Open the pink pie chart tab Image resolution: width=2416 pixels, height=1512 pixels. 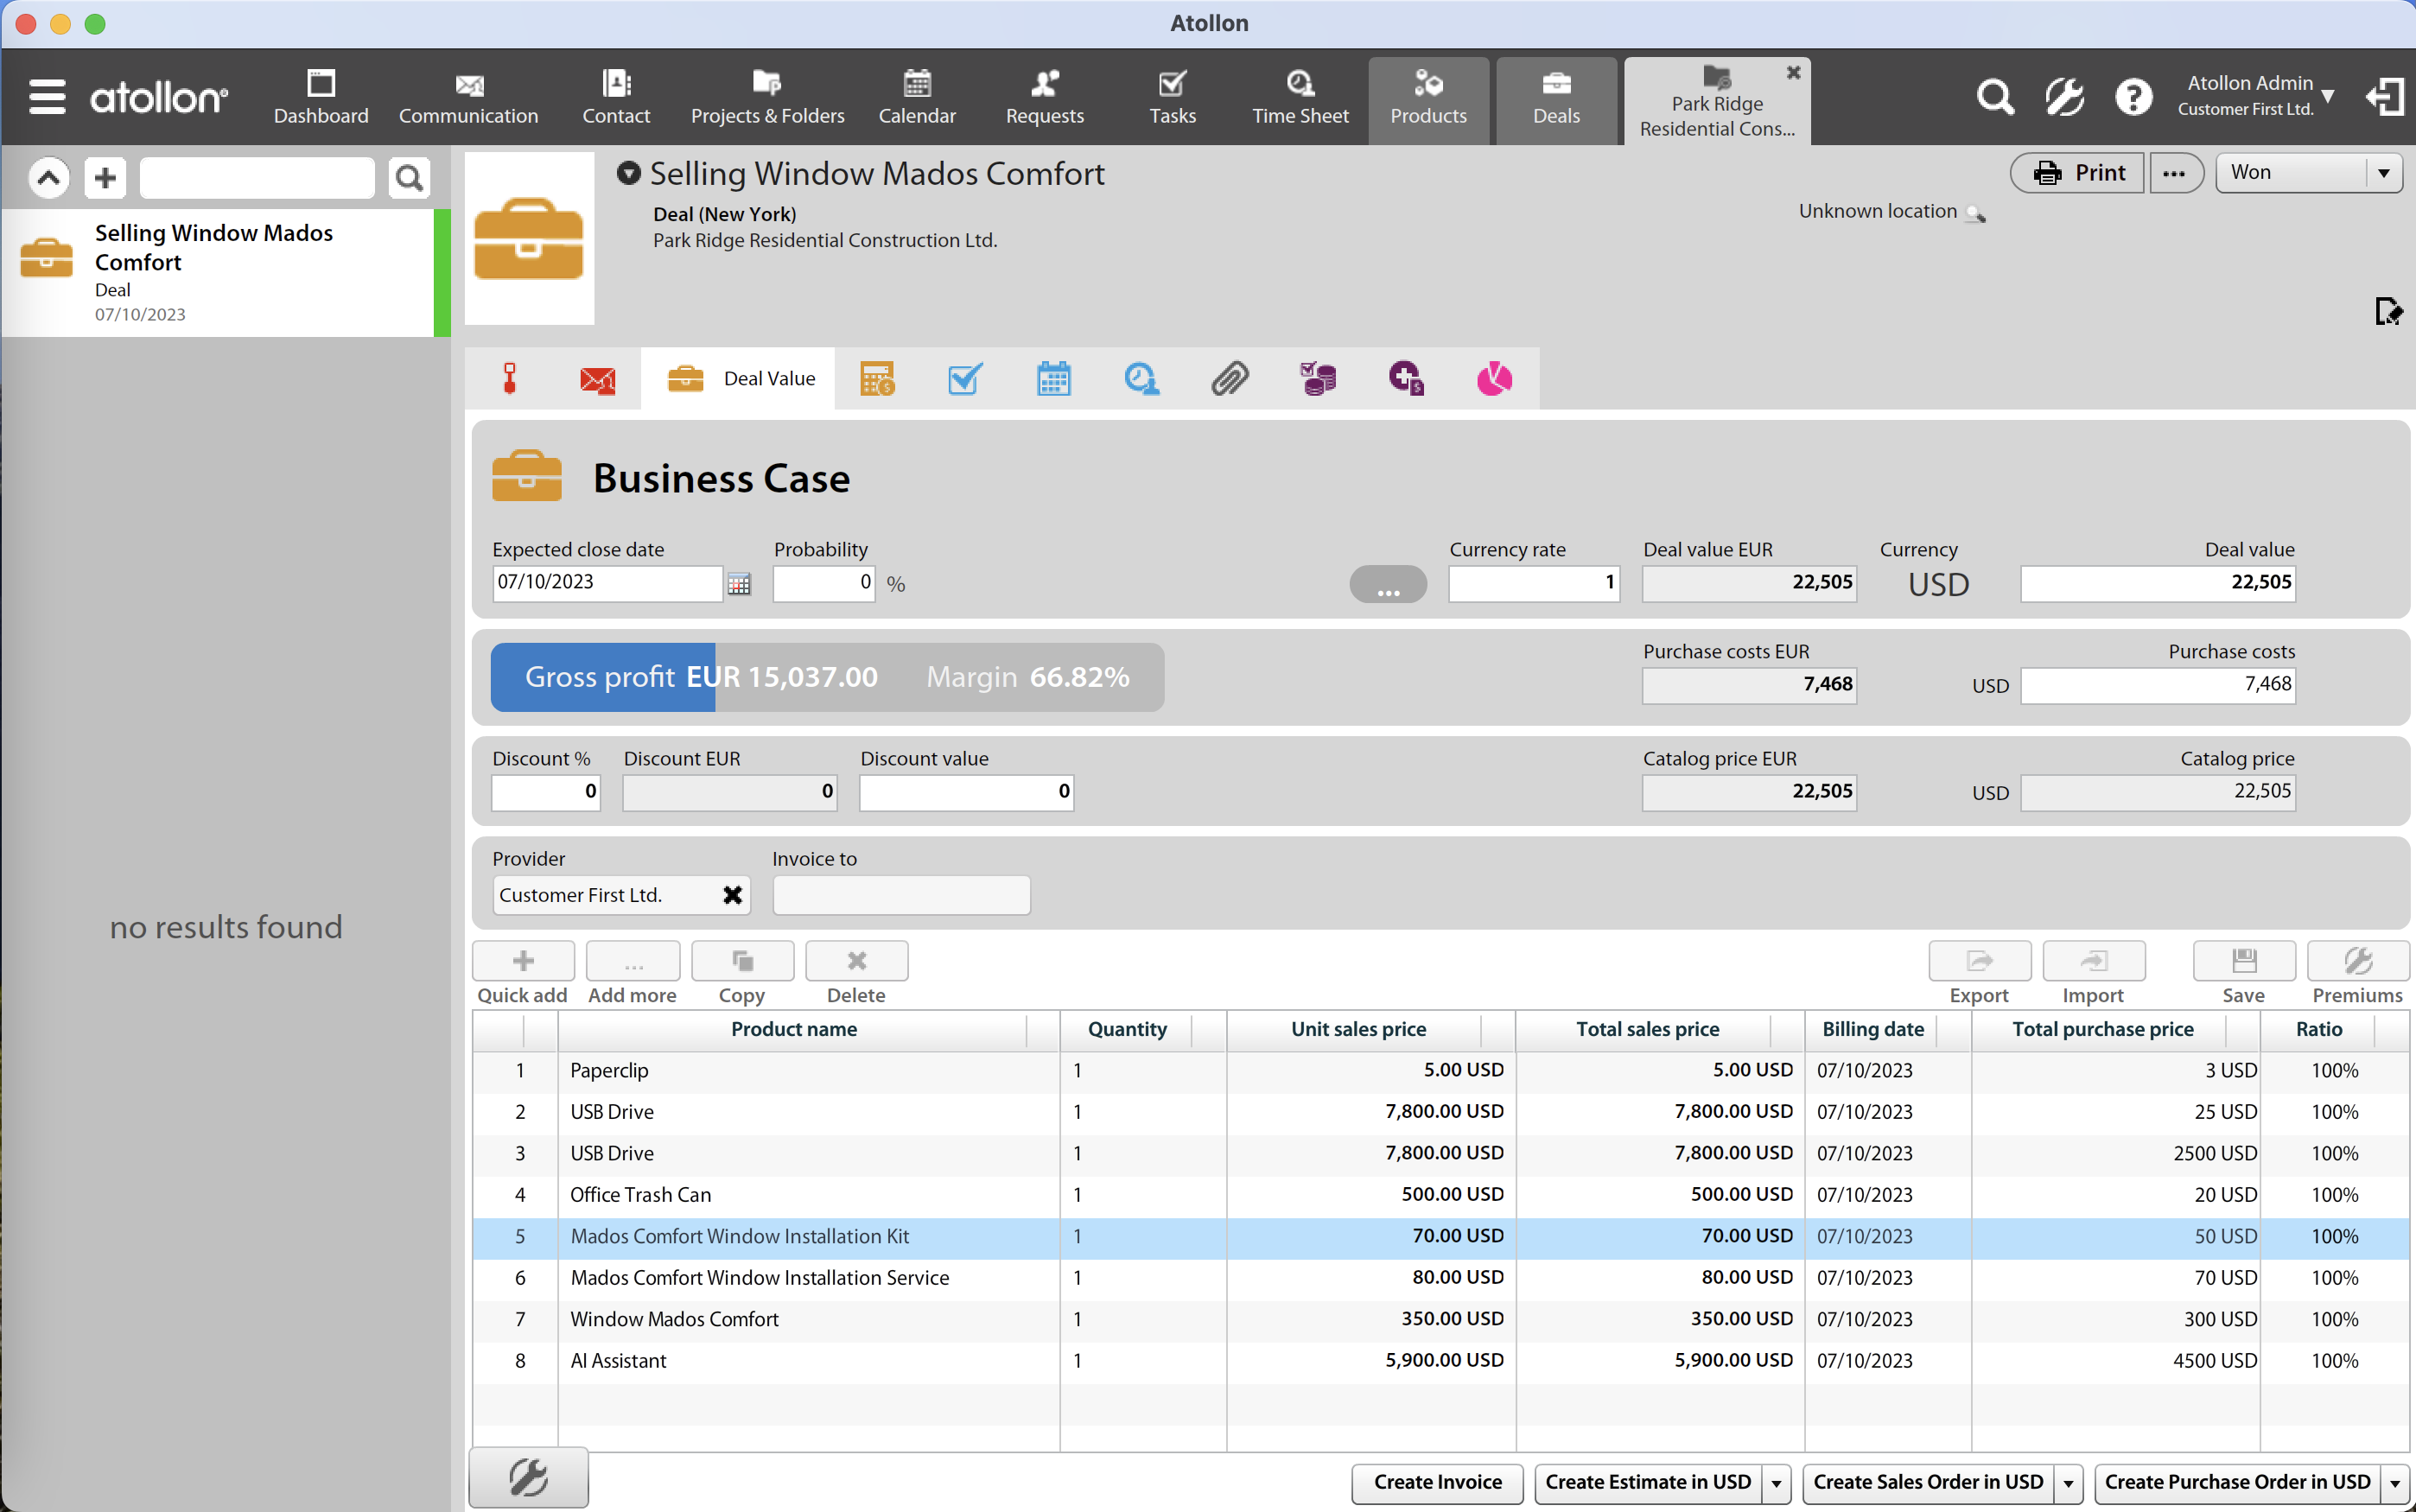1494,379
